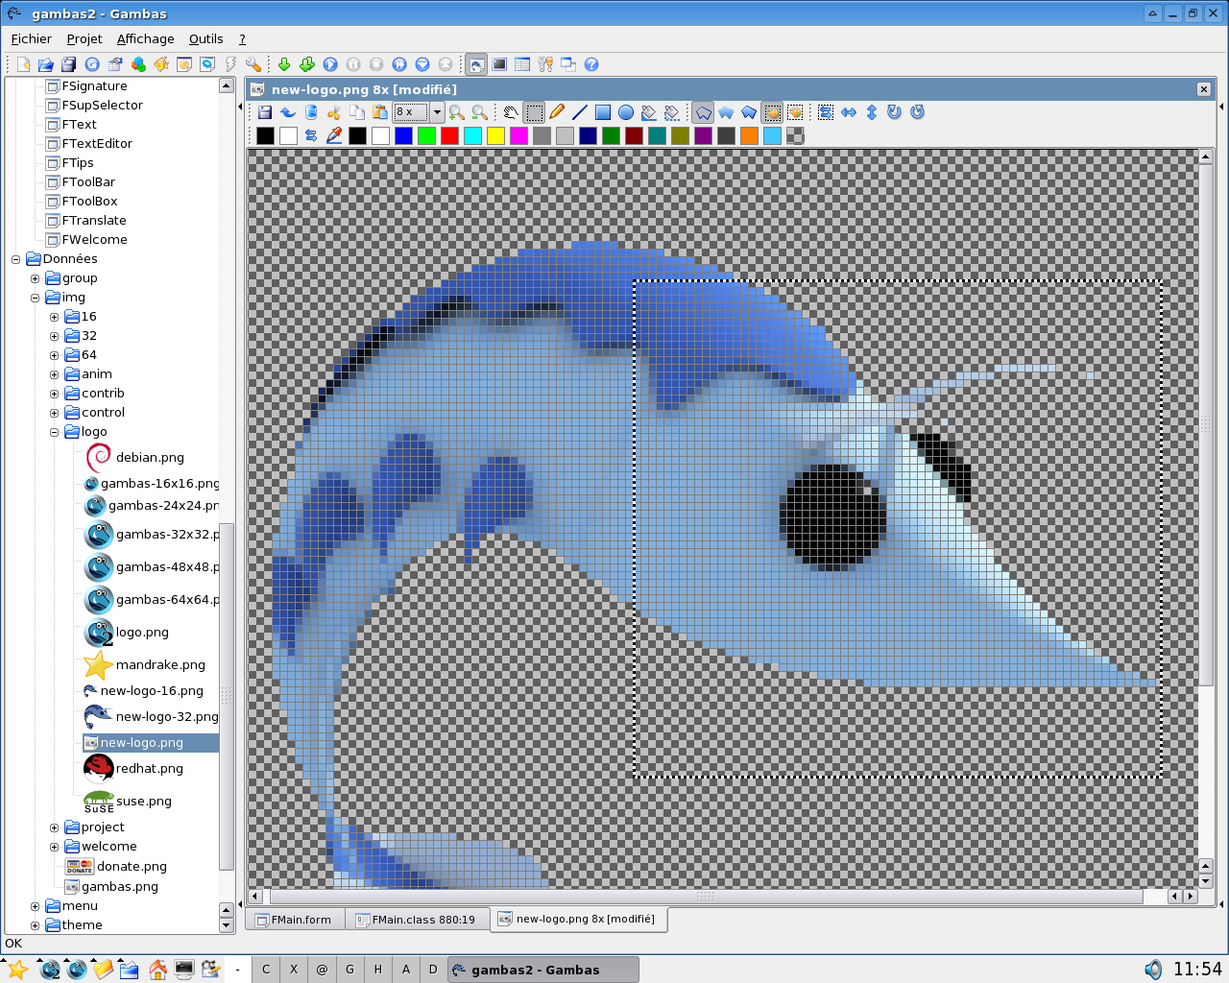Flip the image horizontally

(x=849, y=112)
